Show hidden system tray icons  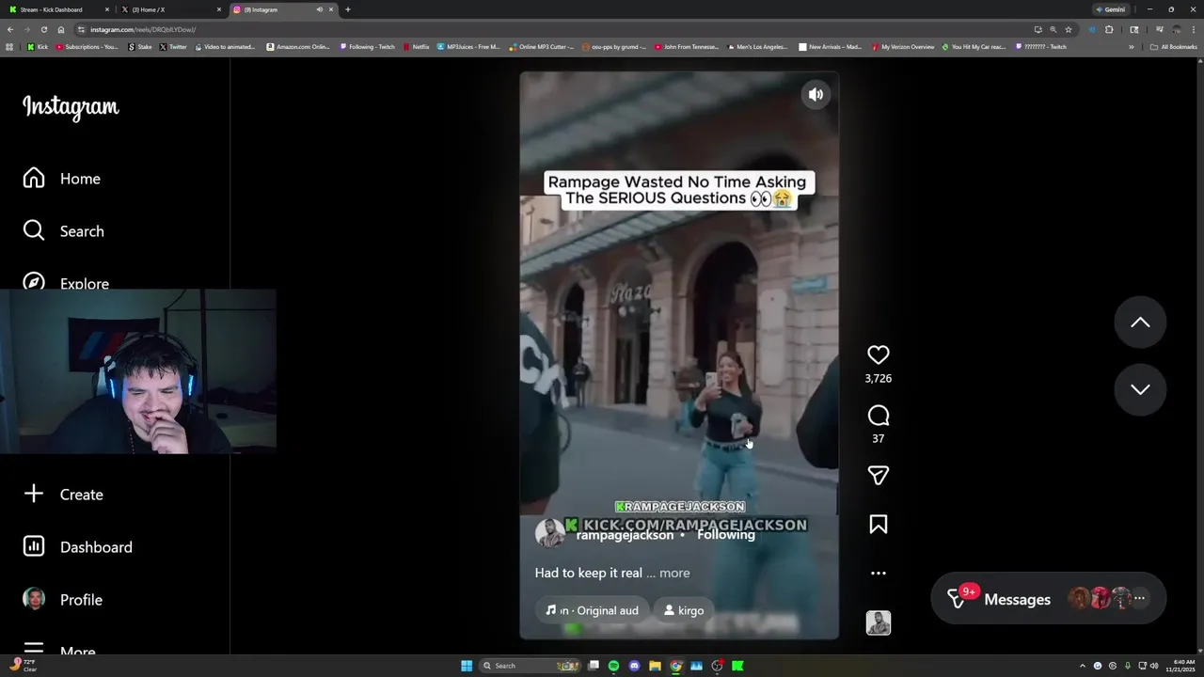coord(1082,666)
